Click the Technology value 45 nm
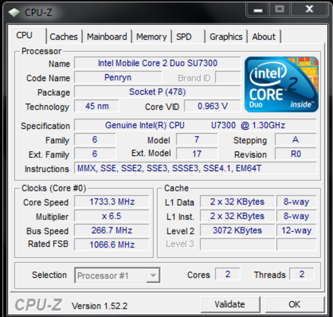Viewport: 333px width, 317px height. point(97,106)
